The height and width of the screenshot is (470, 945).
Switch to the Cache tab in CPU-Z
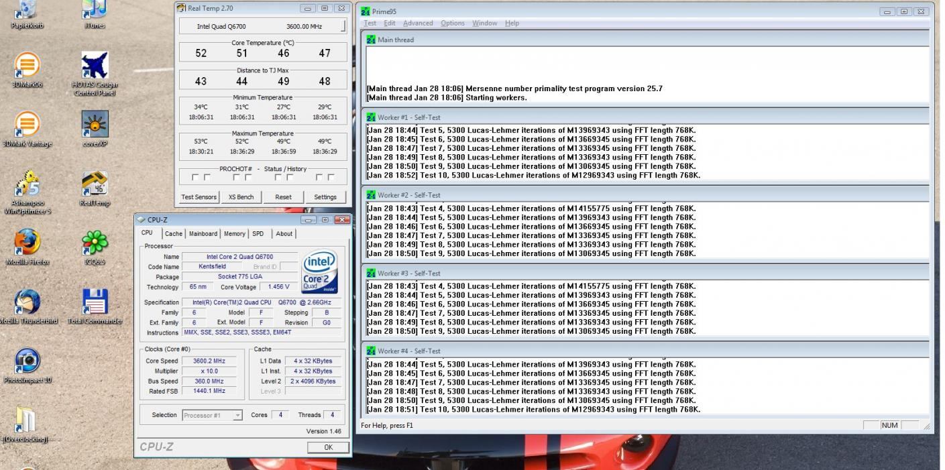tap(174, 234)
